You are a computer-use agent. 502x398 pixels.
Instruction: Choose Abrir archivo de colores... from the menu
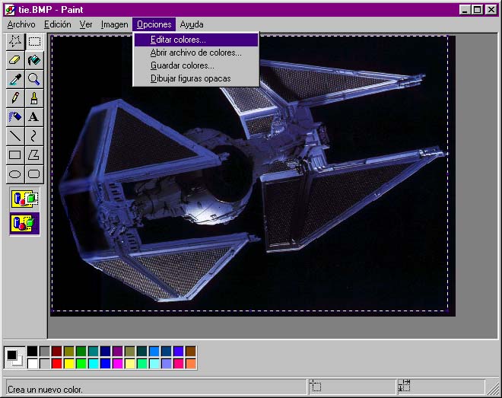(x=196, y=53)
